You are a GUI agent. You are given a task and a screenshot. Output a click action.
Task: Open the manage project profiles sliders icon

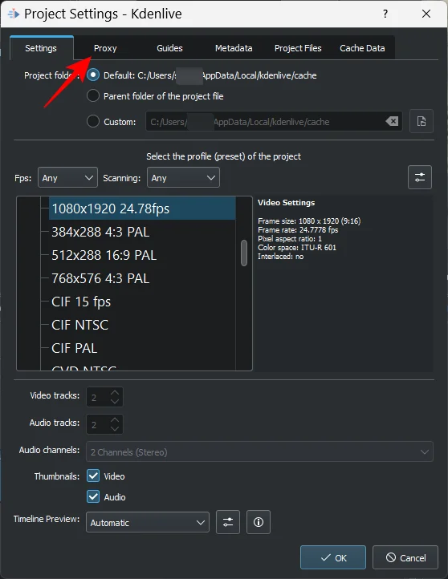click(x=420, y=177)
